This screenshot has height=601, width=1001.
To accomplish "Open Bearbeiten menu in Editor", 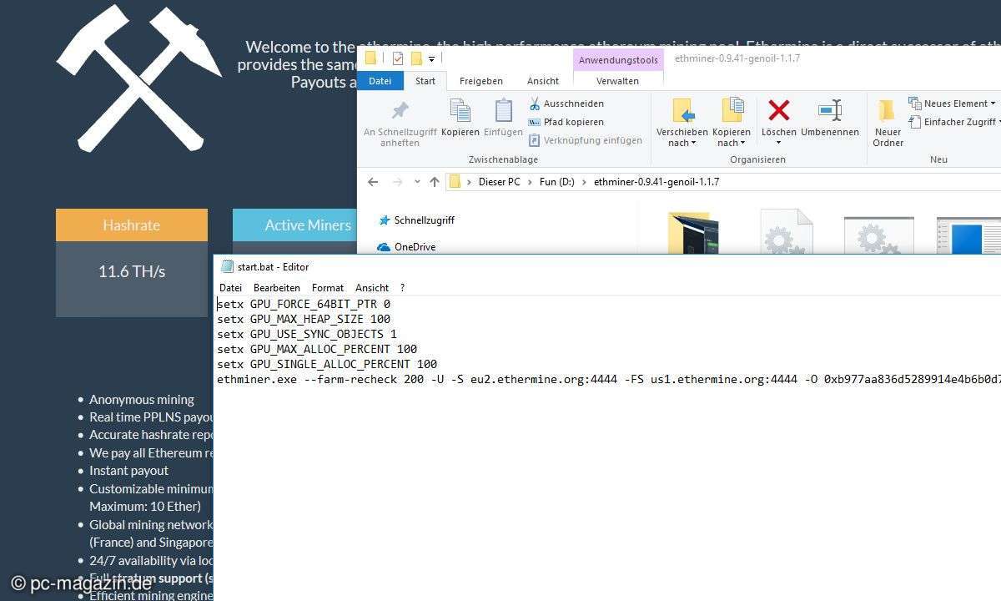I will (277, 287).
